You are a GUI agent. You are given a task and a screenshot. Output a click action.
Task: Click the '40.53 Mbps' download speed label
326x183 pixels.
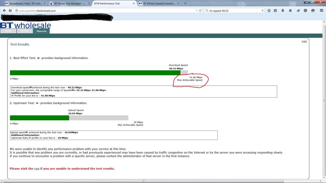coord(176,68)
